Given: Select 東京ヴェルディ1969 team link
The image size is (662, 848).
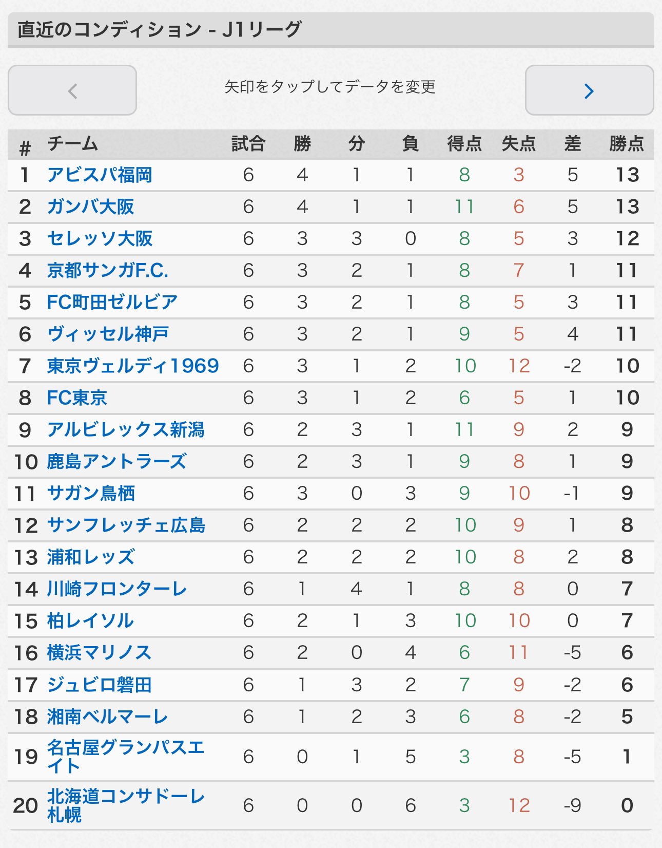Looking at the screenshot, I should (133, 366).
